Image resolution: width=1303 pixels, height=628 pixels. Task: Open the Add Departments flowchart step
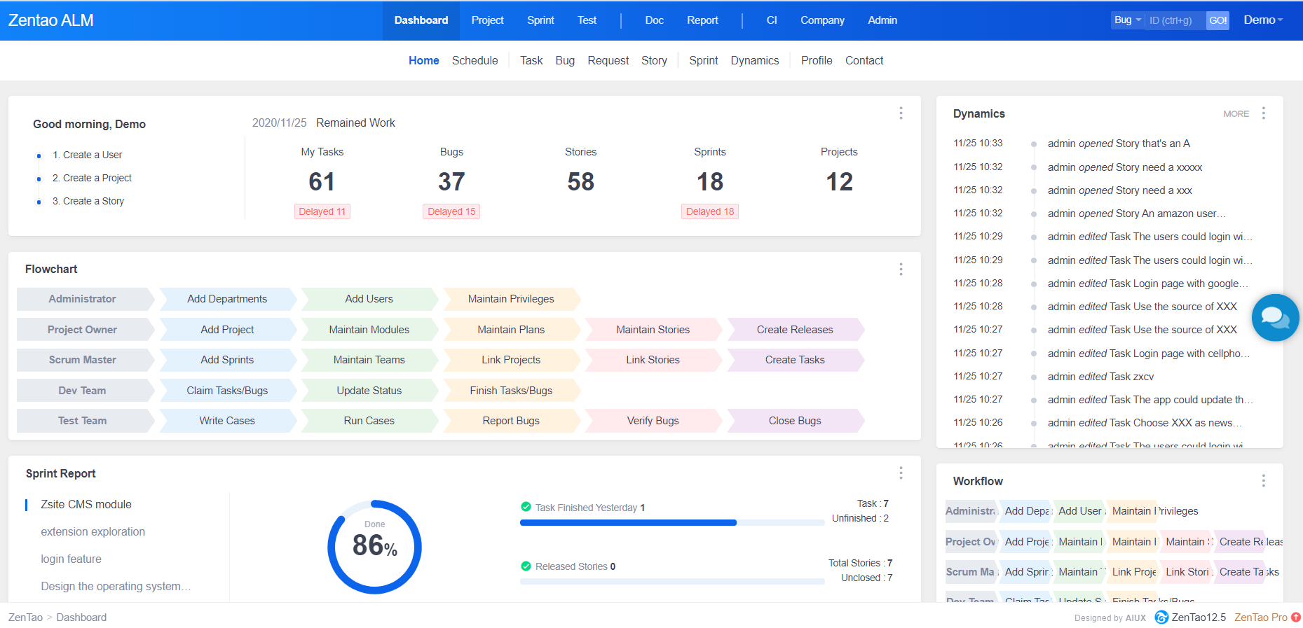click(227, 299)
